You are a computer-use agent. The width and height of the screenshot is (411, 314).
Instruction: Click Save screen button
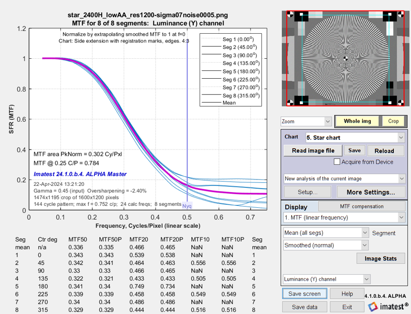click(304, 293)
